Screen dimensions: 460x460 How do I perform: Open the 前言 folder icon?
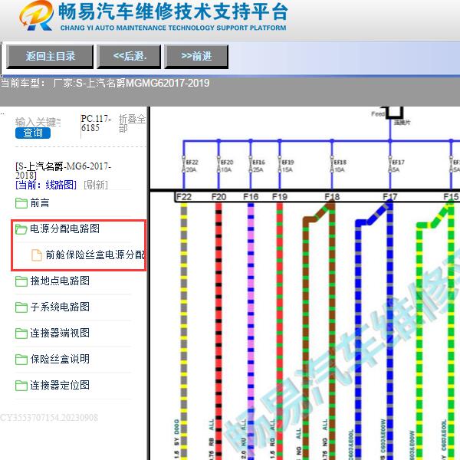[21, 203]
